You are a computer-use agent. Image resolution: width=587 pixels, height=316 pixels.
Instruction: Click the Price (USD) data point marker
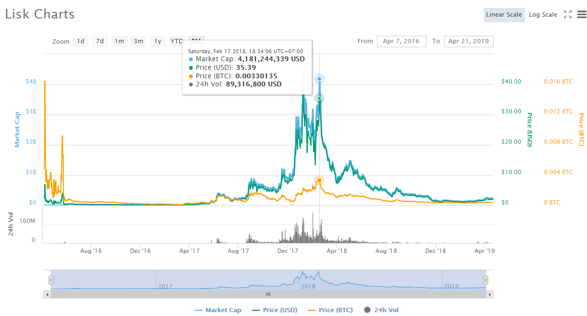click(x=320, y=98)
